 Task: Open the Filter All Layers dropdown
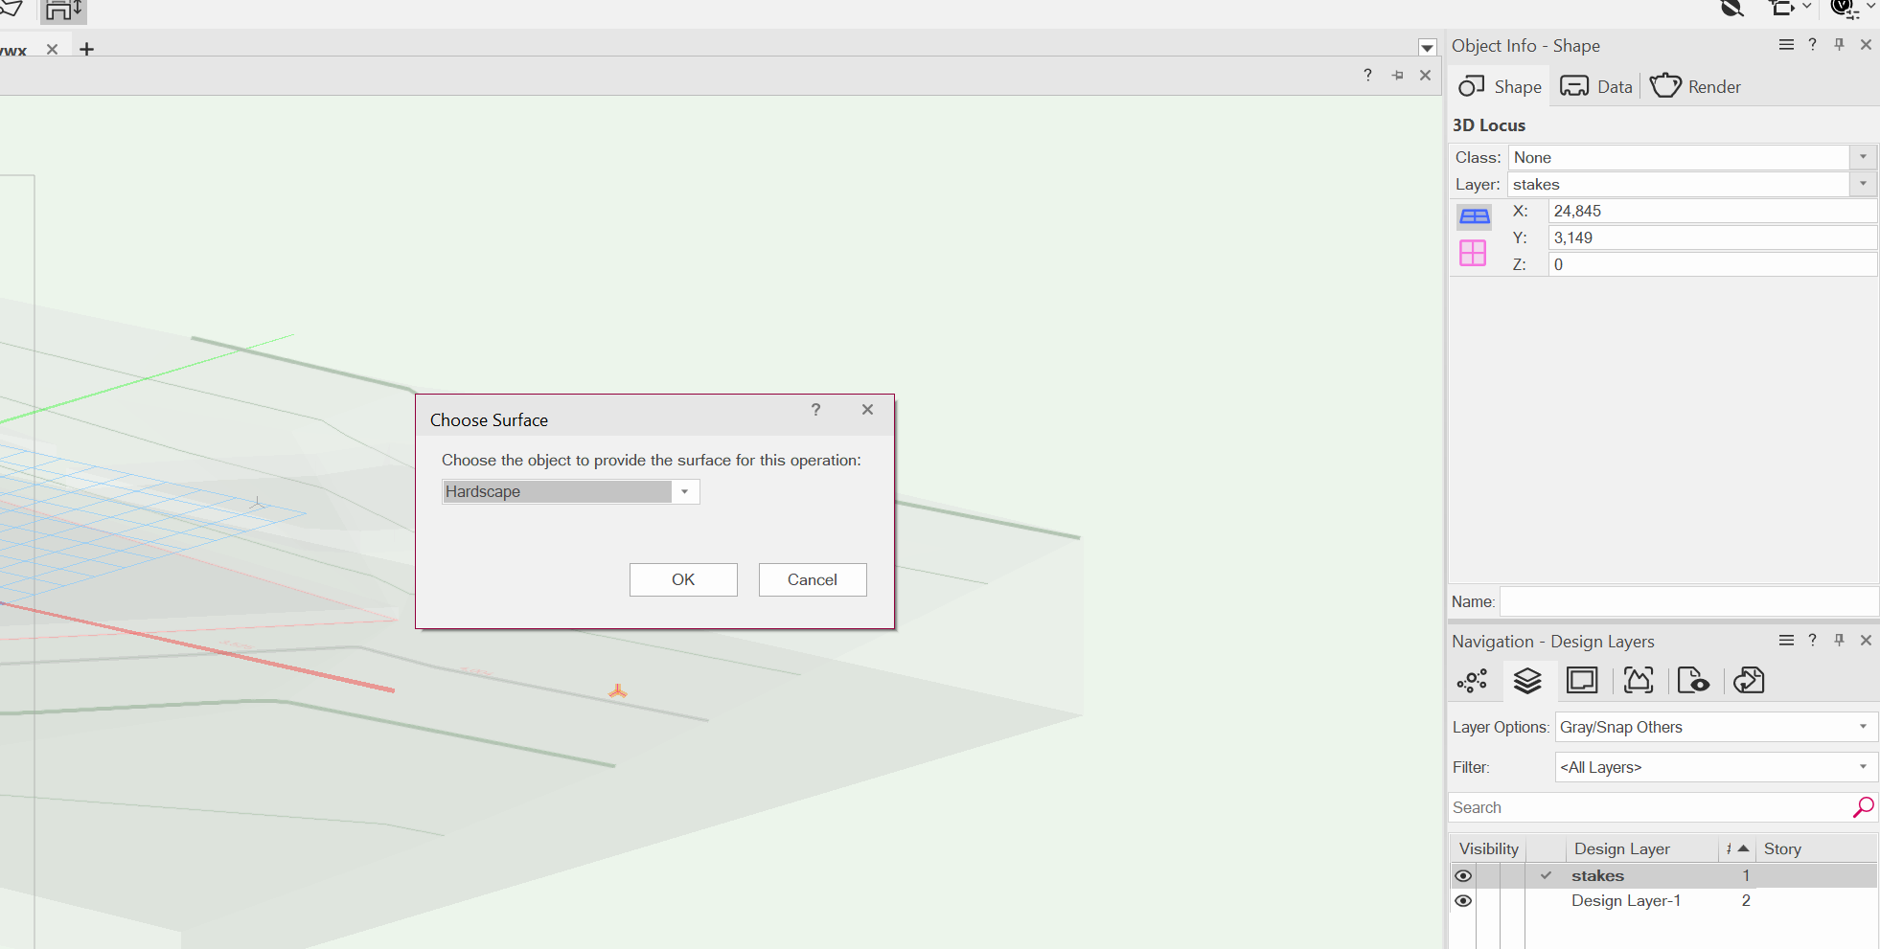pyautogui.click(x=1863, y=767)
